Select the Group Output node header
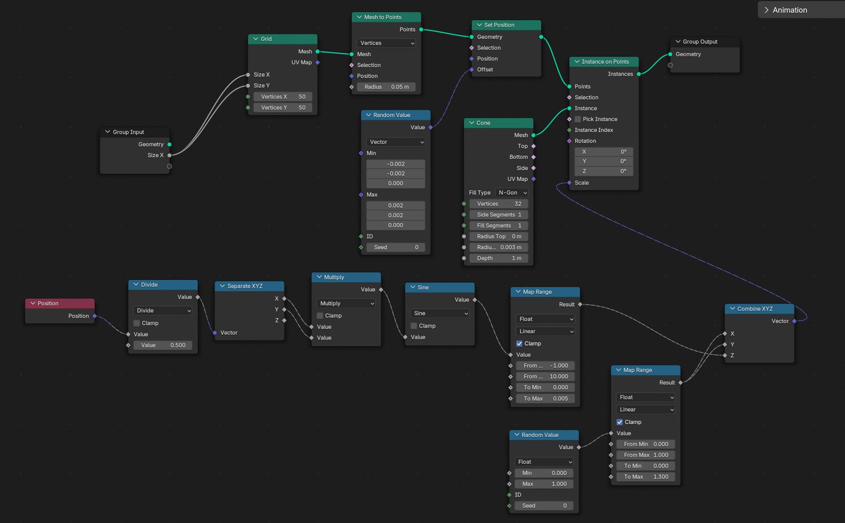The image size is (845, 523). 705,42
